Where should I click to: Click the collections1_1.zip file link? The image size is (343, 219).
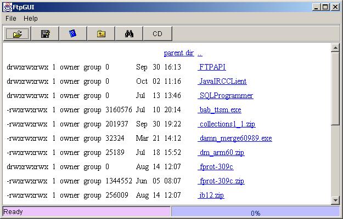(x=228, y=124)
